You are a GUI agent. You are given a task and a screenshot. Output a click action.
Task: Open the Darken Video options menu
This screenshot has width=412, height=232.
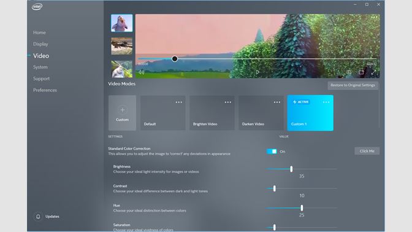click(277, 102)
